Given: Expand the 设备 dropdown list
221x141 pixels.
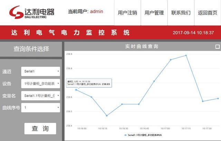Looking at the screenshot, I should point(40,84).
